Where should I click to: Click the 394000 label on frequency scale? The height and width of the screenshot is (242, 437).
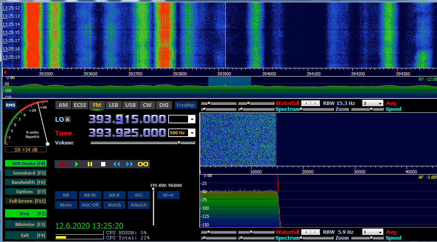click(x=269, y=74)
